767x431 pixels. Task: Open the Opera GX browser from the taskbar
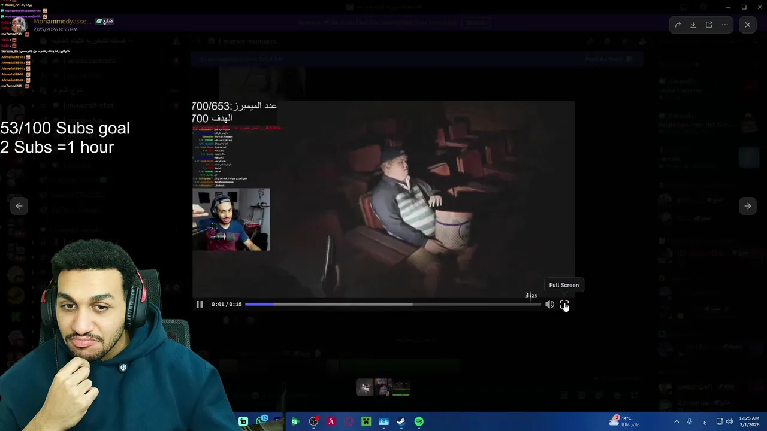point(349,421)
